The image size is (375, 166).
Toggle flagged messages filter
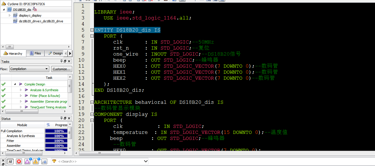[44, 161]
